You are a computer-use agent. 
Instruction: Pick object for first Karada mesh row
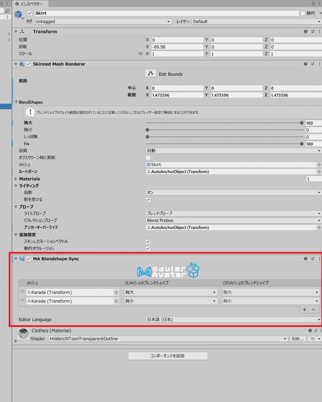point(116,292)
